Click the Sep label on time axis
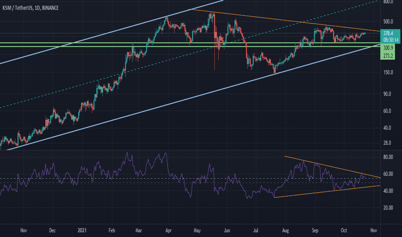The image size is (402, 237). click(315, 231)
